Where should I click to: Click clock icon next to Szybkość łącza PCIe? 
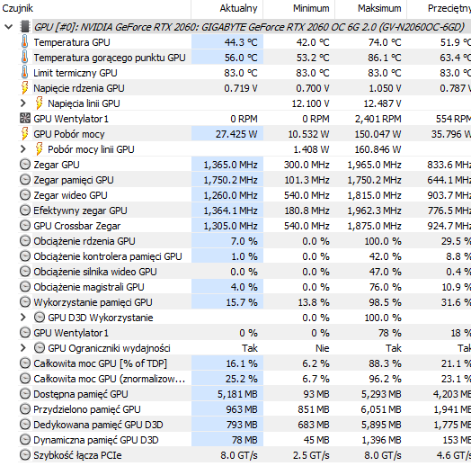pos(25,454)
